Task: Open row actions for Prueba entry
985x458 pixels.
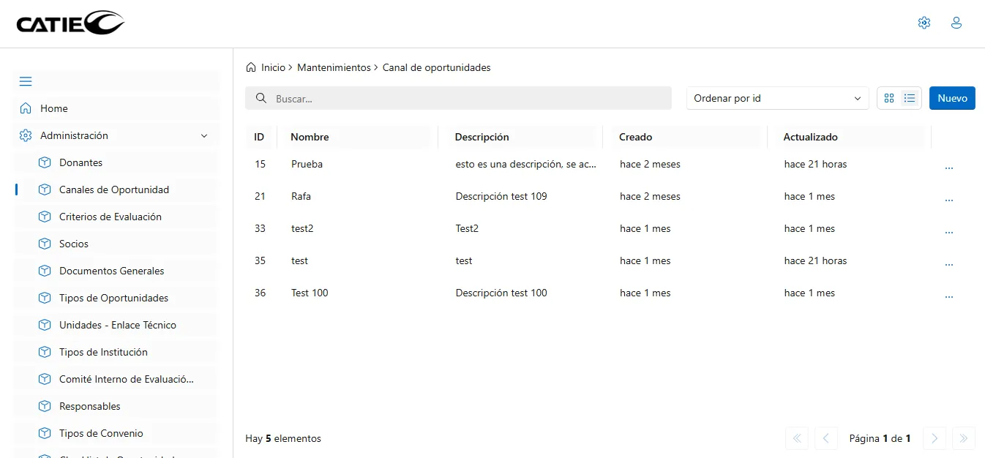Action: pos(948,168)
